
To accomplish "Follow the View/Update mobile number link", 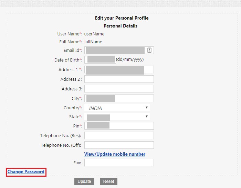I will pos(115,154).
